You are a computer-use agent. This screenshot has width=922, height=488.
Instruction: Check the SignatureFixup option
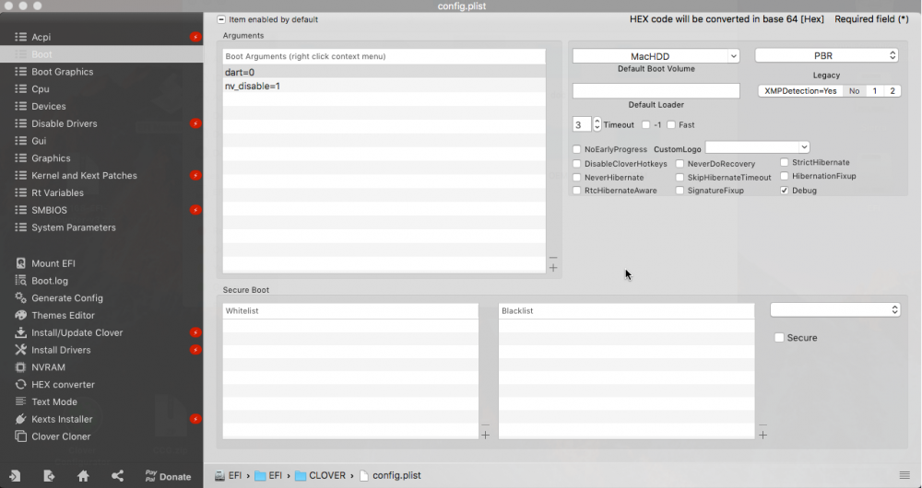(680, 191)
